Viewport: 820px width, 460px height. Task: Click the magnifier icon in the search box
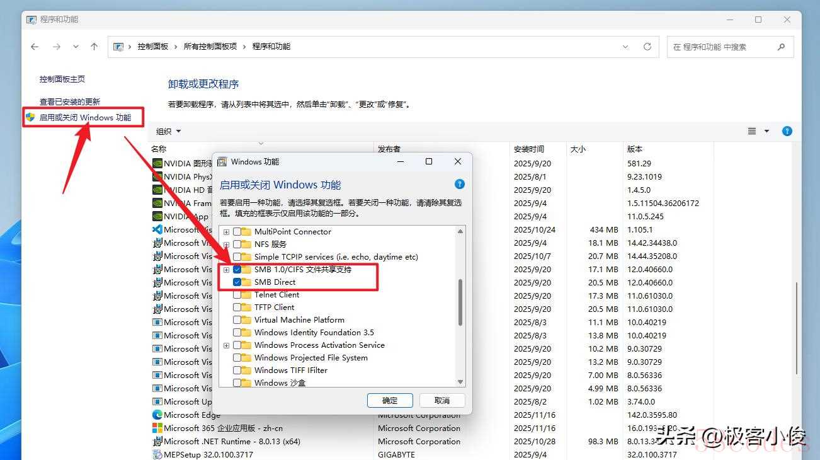781,47
